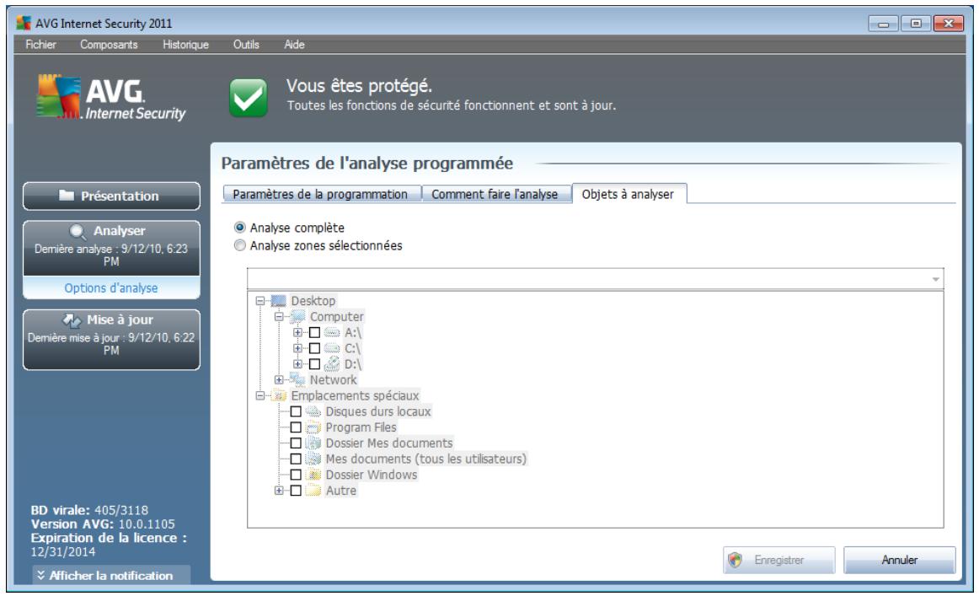The height and width of the screenshot is (596, 979).
Task: Click the D:\ disc drive icon
Action: pos(332,364)
